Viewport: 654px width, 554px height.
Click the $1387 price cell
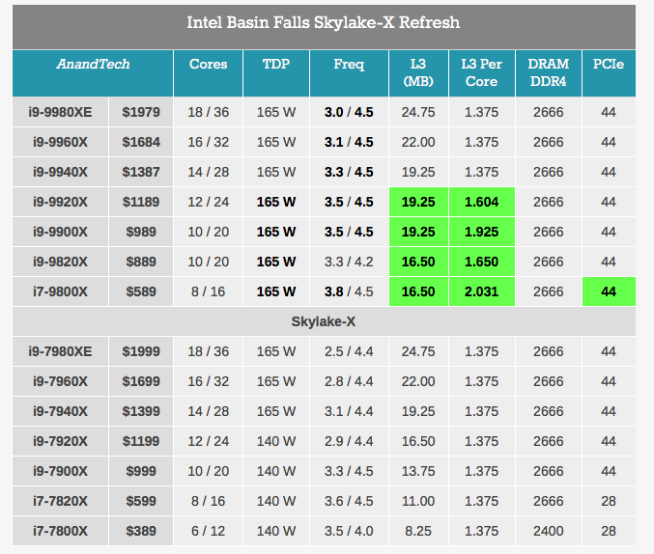pyautogui.click(x=141, y=172)
